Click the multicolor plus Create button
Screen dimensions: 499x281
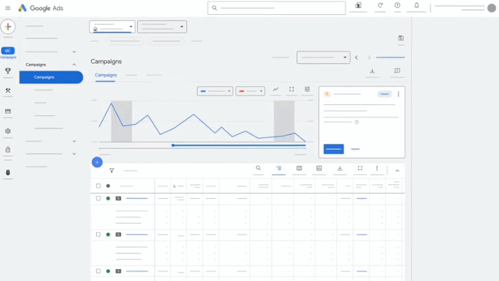click(8, 27)
